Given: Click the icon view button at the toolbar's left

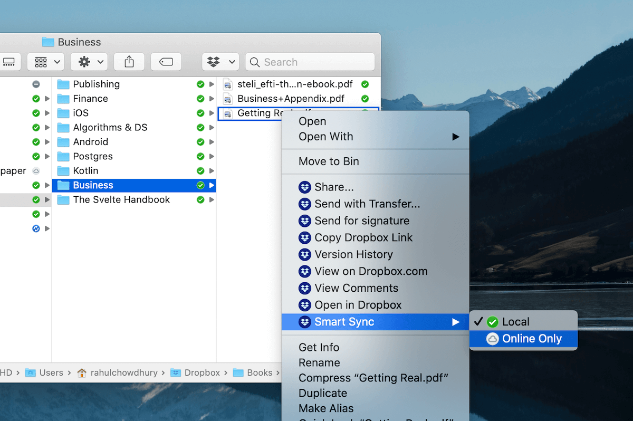Looking at the screenshot, I should click(9, 62).
